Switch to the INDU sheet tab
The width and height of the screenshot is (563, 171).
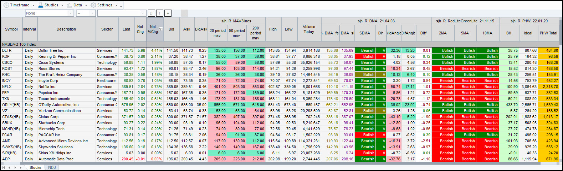[52, 167]
